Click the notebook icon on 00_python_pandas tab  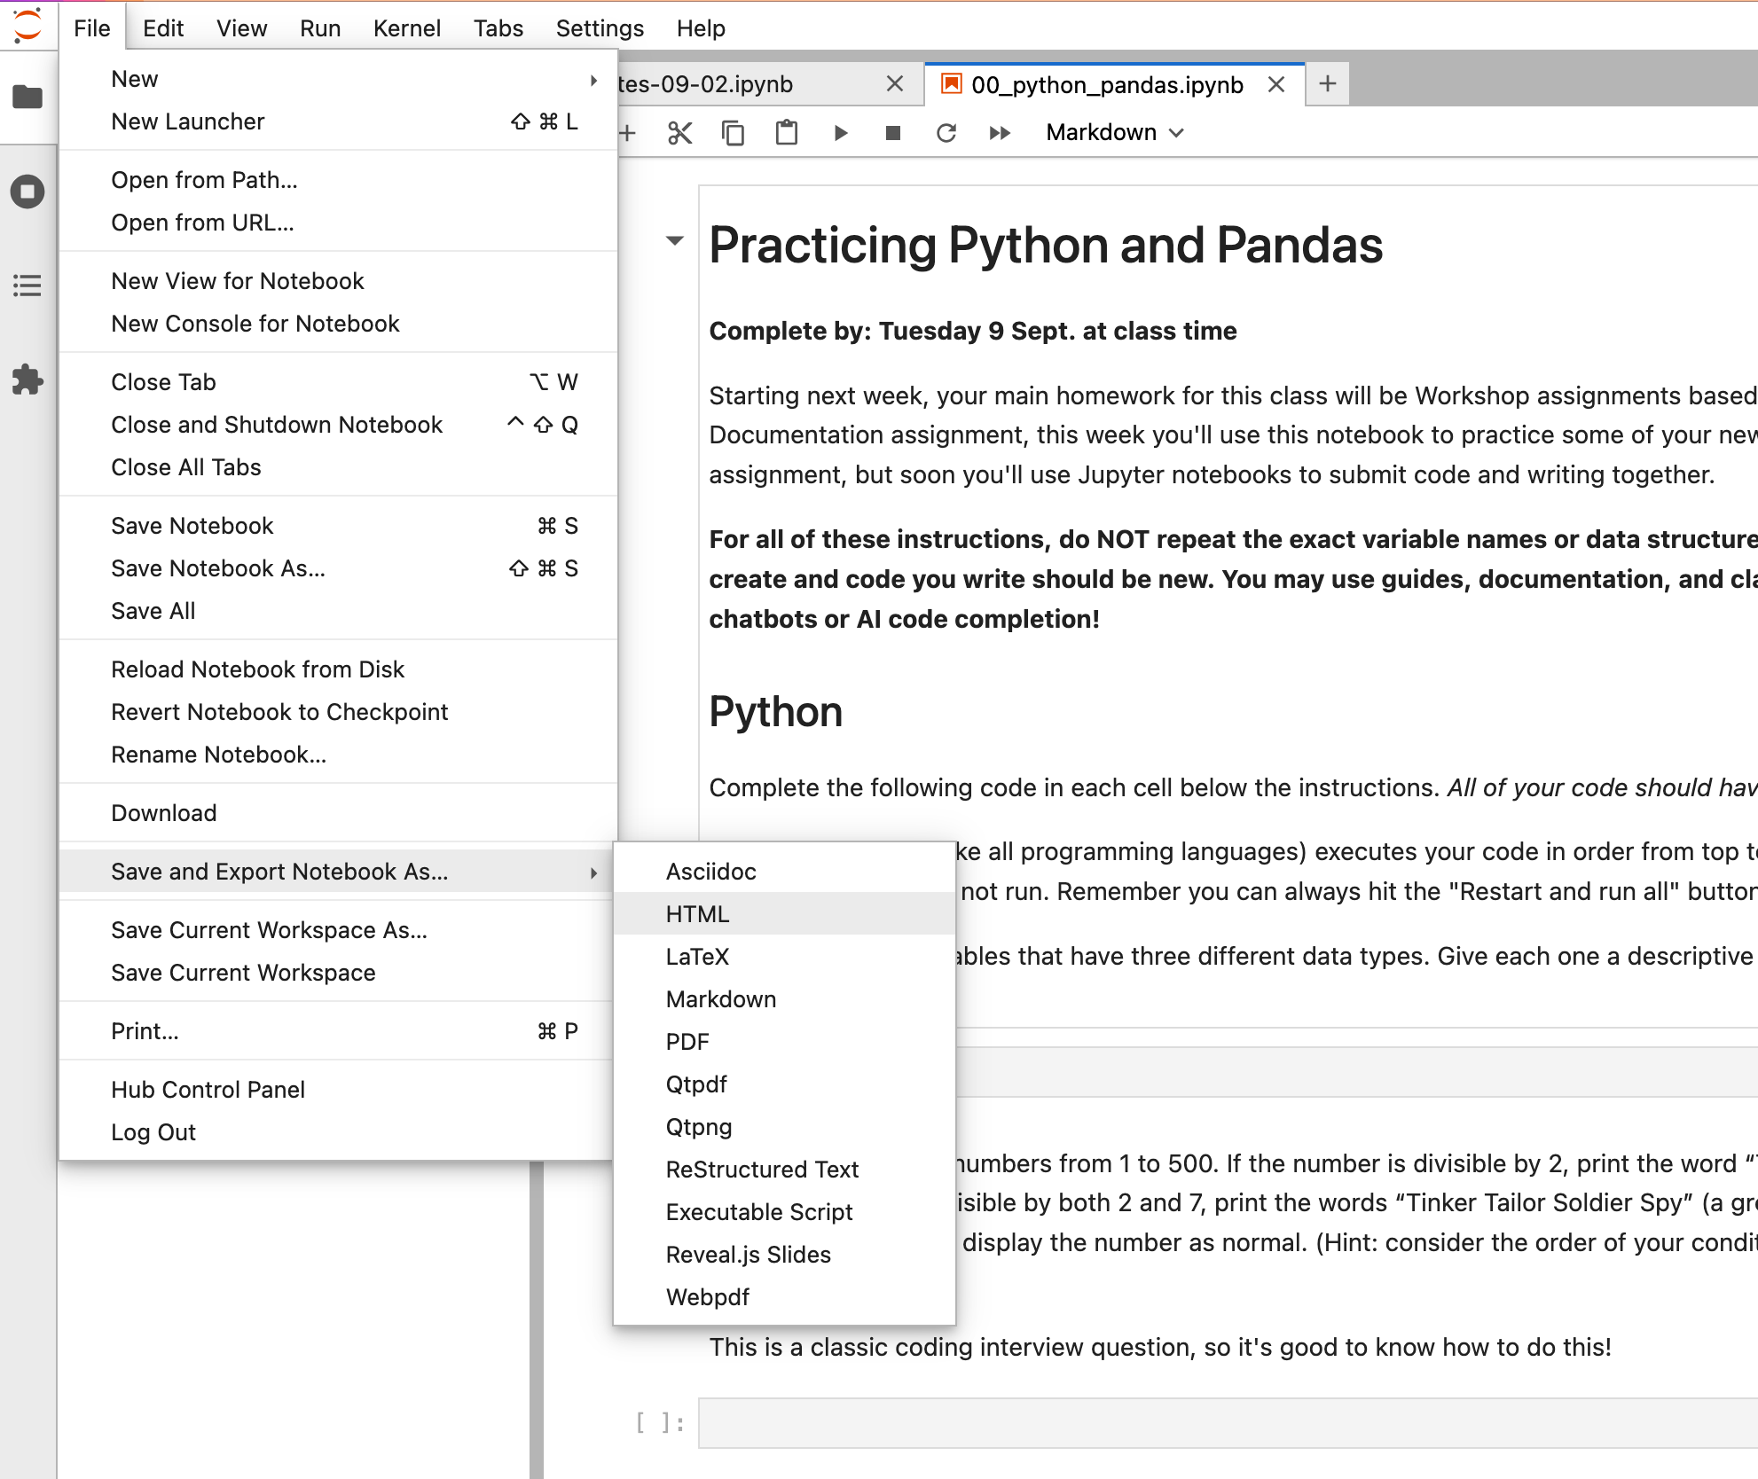[952, 84]
